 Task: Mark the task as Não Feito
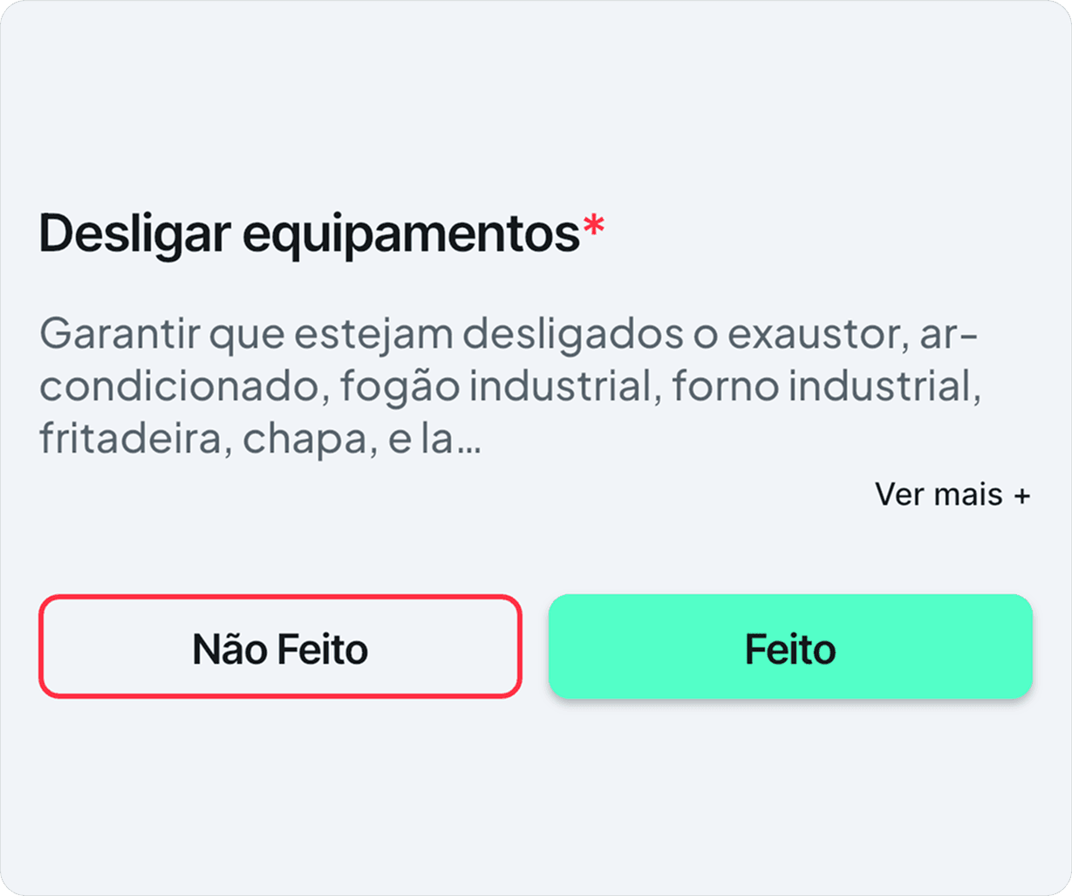(x=280, y=647)
